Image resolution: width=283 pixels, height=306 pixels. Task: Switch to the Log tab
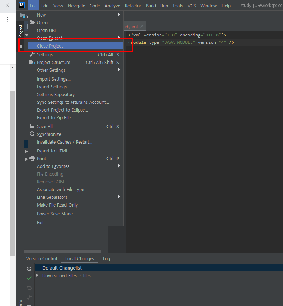[x=106, y=258]
